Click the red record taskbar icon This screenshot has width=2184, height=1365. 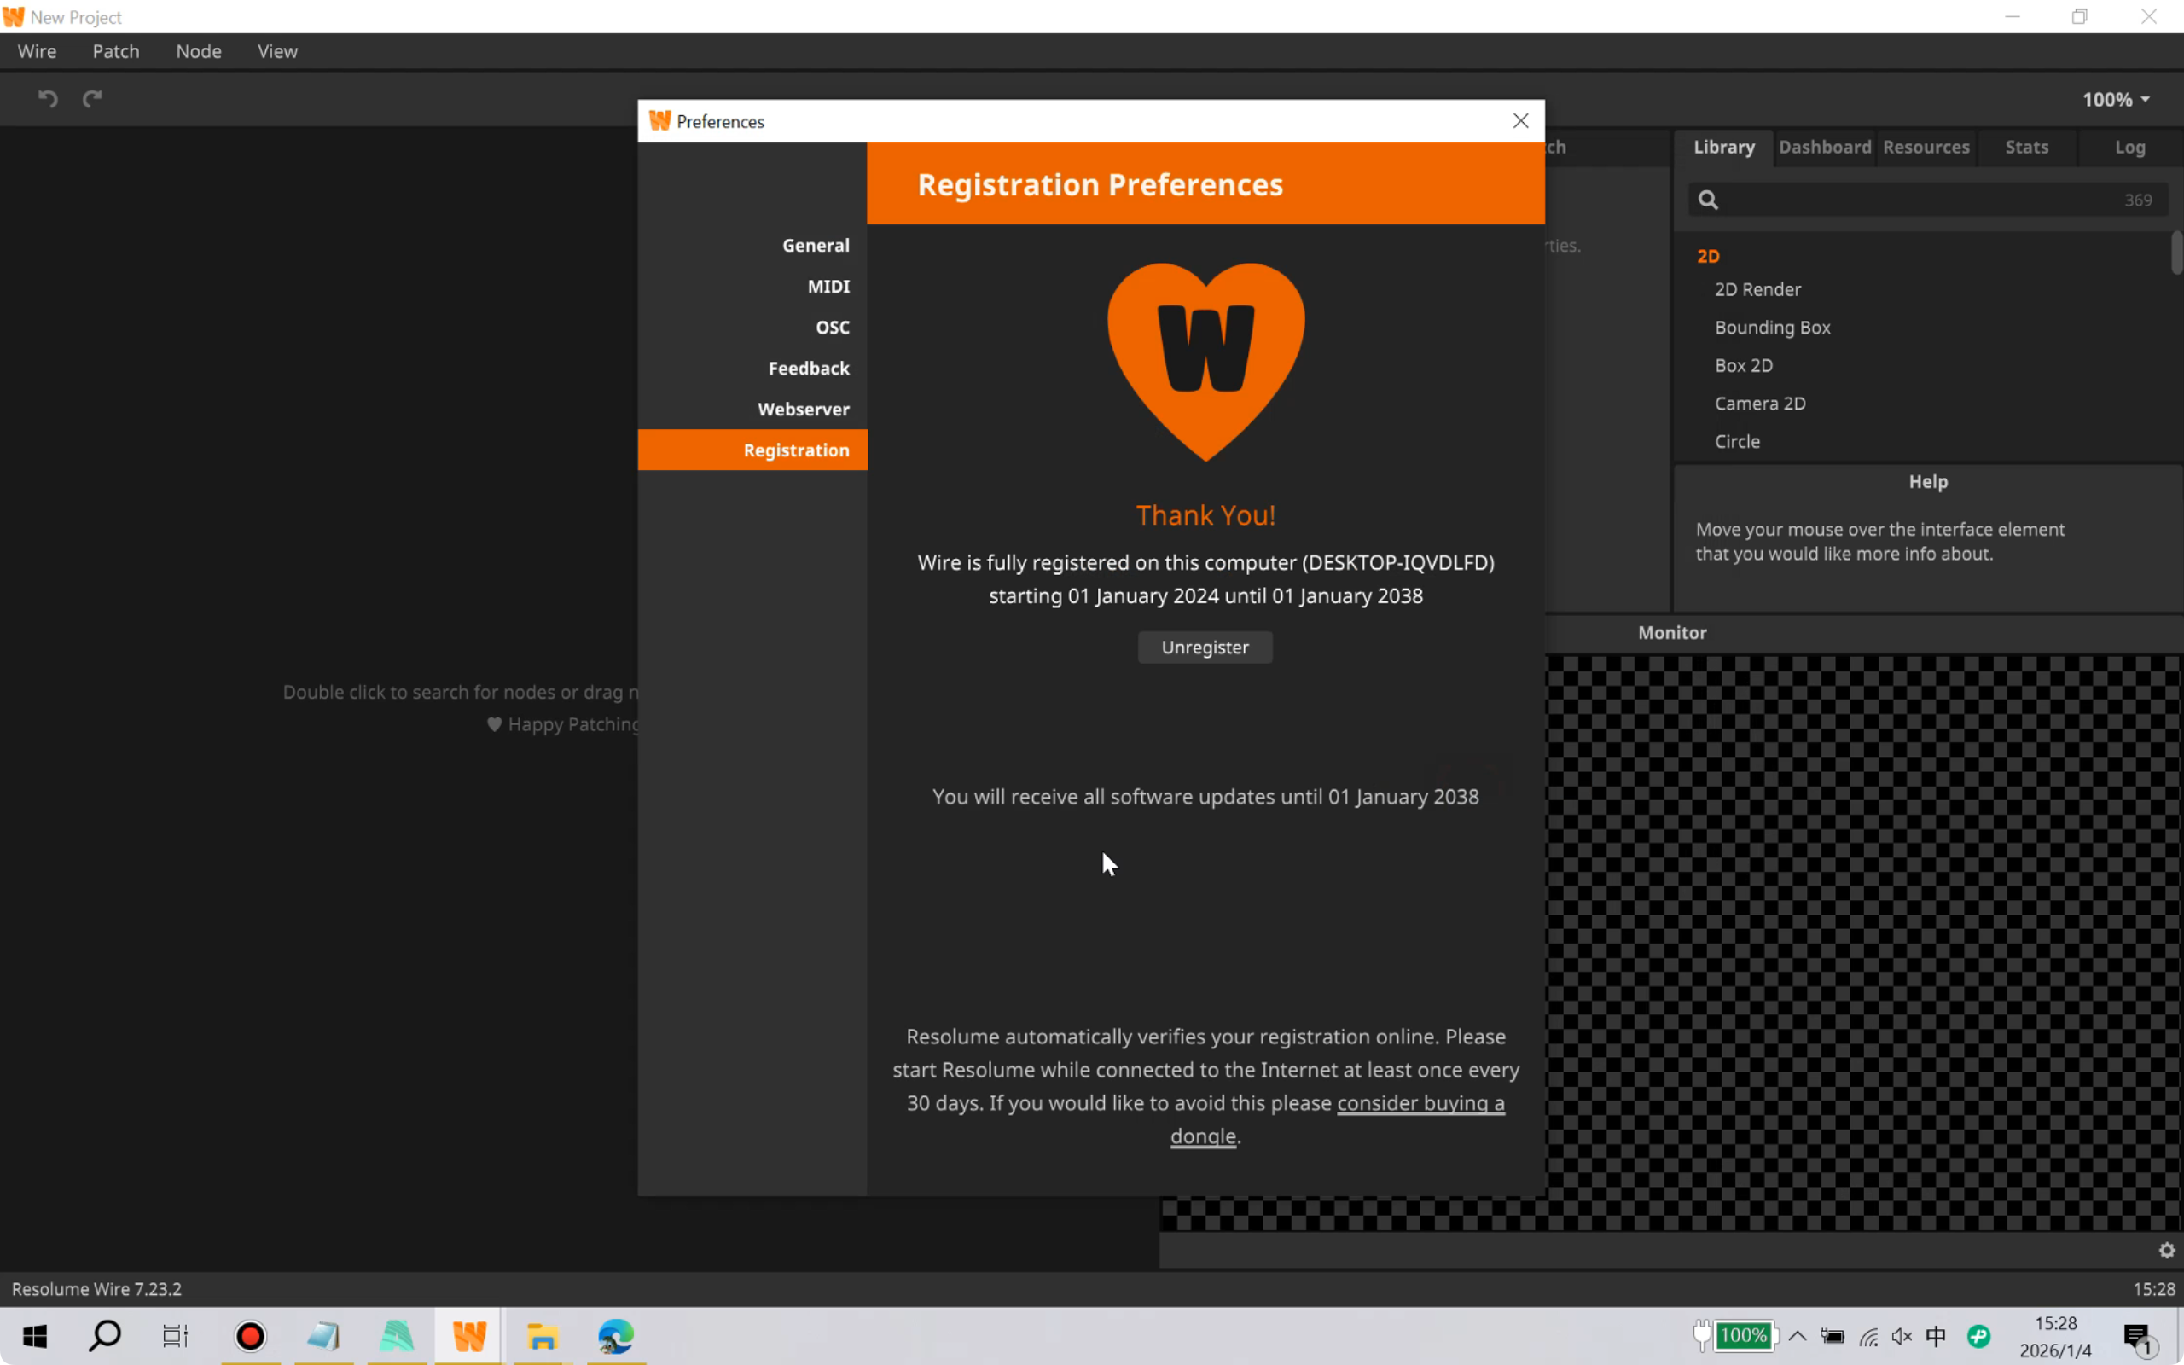tap(250, 1336)
